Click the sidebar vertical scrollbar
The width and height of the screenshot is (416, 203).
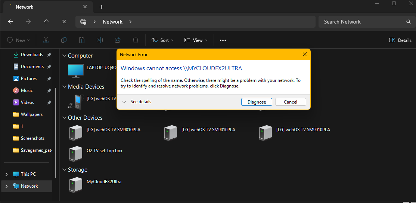[x=56, y=133]
